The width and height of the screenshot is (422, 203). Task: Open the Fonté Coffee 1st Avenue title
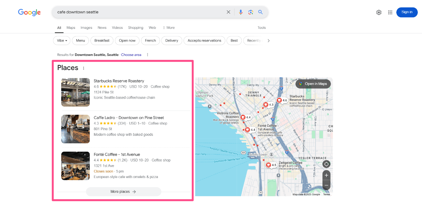tap(117, 154)
